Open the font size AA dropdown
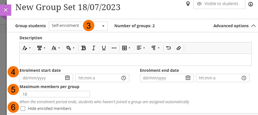This screenshot has height=115, width=258. [x=56, y=48]
